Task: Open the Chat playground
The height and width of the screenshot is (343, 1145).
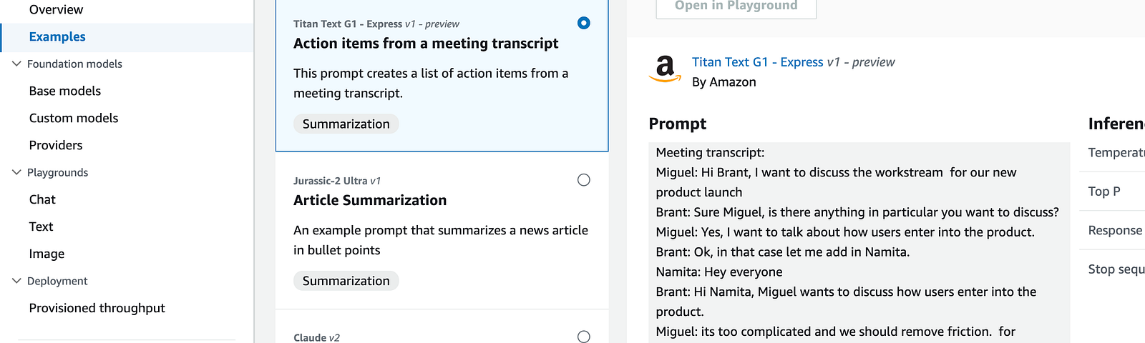Action: coord(42,199)
